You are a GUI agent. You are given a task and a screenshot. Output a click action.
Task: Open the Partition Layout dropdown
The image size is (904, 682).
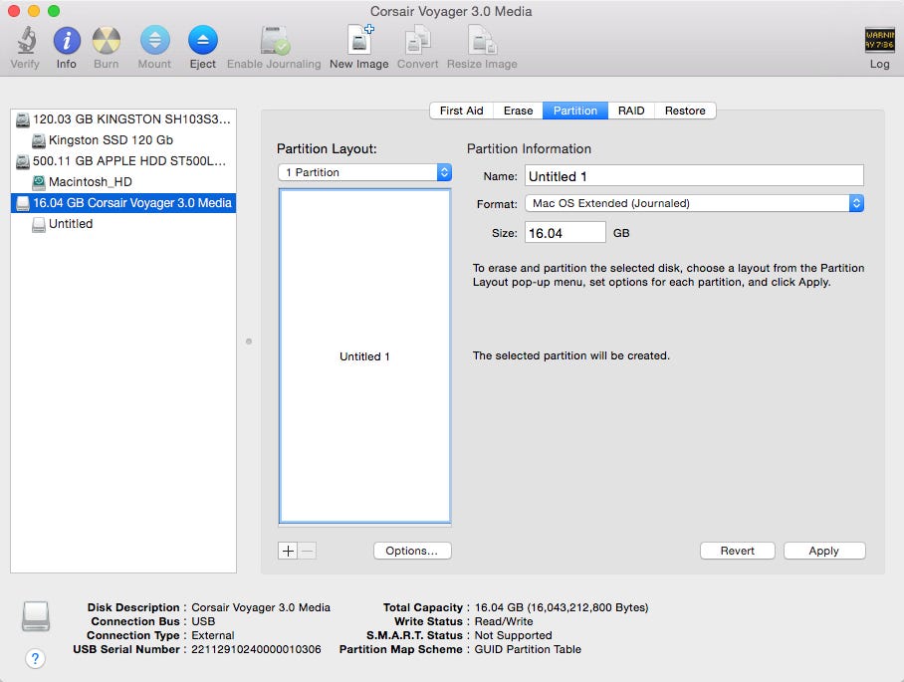364,172
